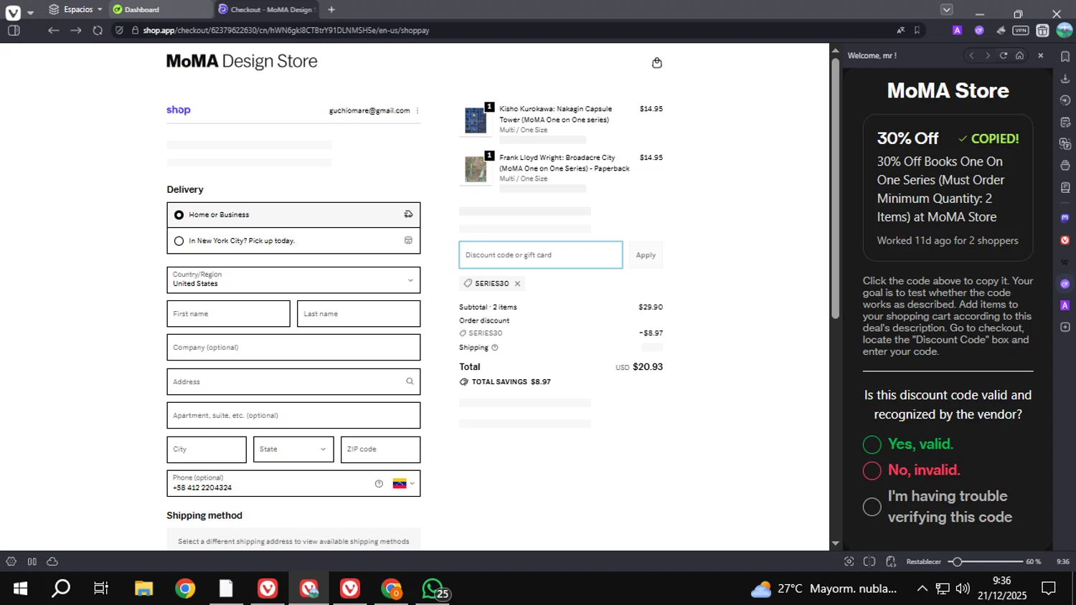
Task: Open the Windows notification center
Action: click(1049, 589)
